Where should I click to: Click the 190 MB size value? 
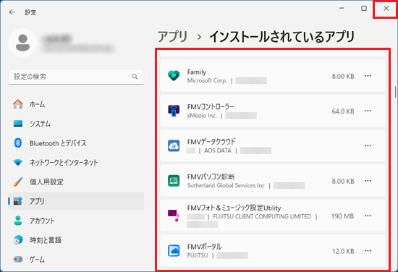(342, 216)
